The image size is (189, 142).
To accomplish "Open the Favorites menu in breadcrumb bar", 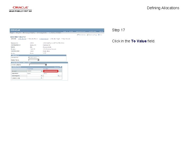I will (12, 33).
